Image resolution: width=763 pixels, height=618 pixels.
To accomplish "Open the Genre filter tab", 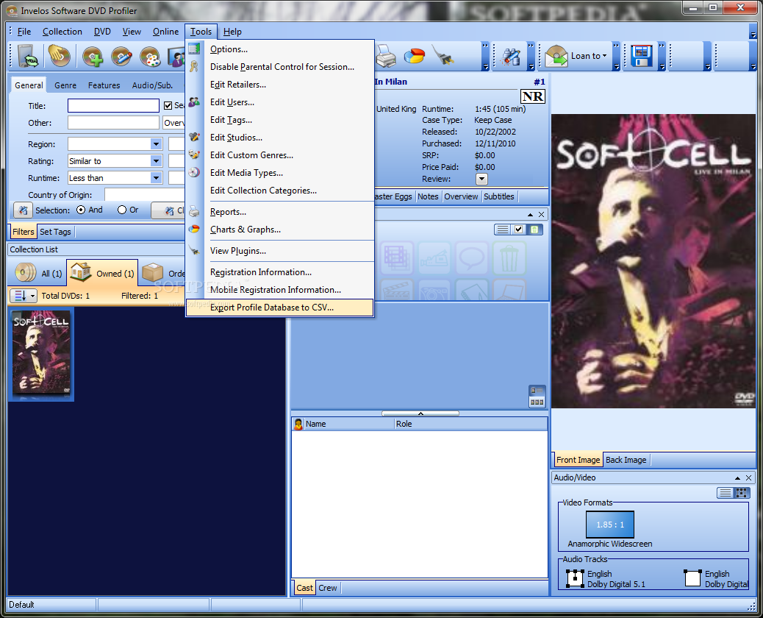I will point(65,85).
